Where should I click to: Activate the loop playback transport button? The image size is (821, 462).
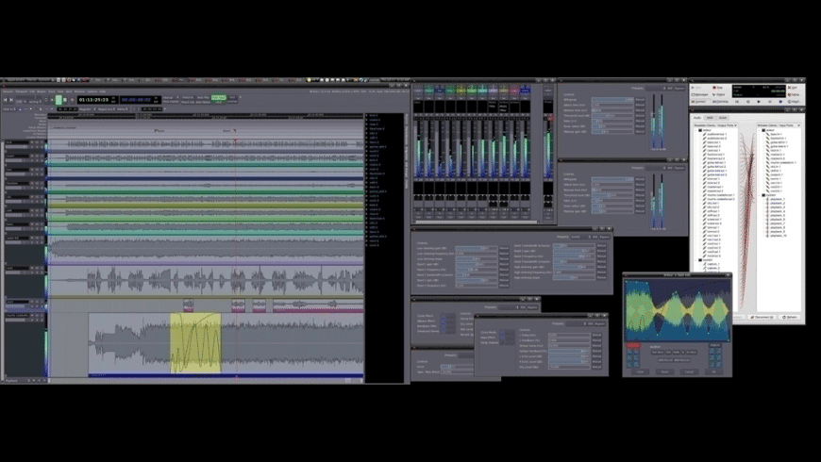tap(46, 99)
